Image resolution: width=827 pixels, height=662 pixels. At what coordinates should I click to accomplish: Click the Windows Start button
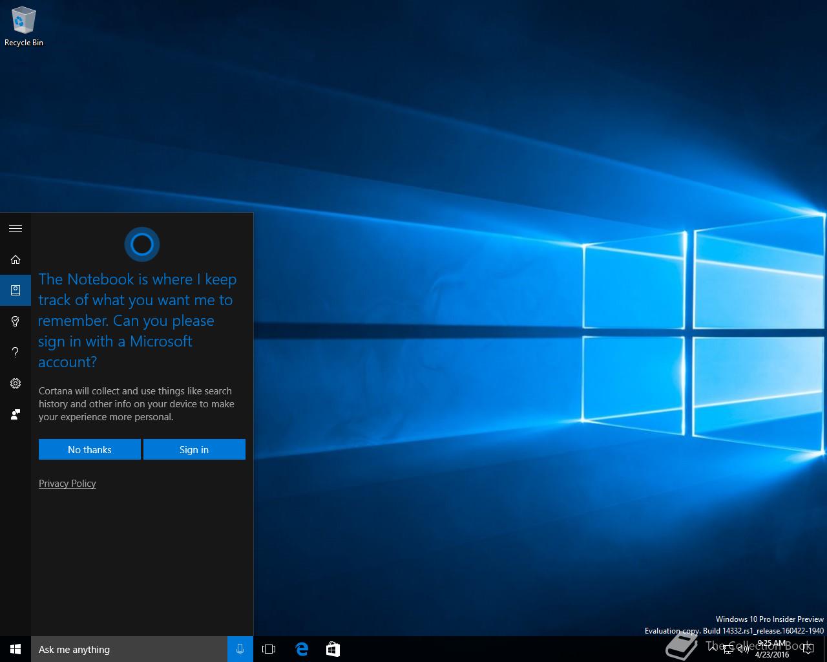pyautogui.click(x=16, y=649)
